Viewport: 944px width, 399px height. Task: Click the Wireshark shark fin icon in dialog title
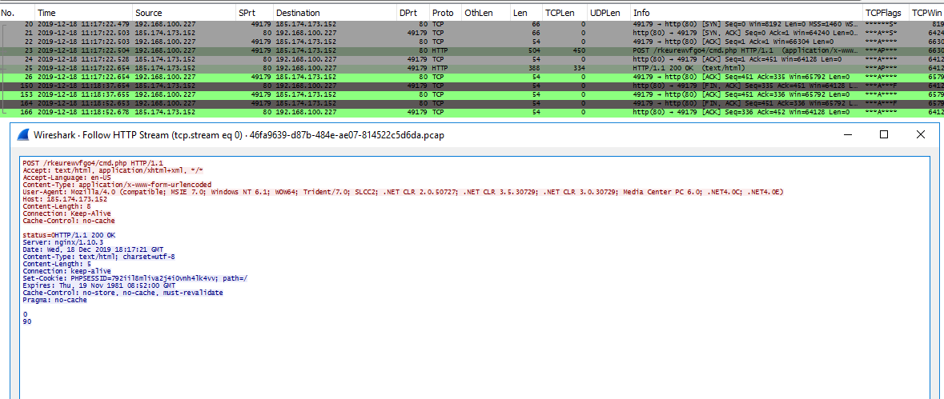pyautogui.click(x=24, y=134)
